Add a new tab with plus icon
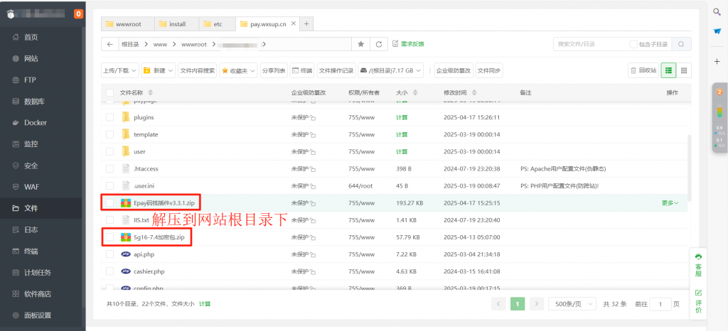The height and width of the screenshot is (331, 728). [306, 23]
